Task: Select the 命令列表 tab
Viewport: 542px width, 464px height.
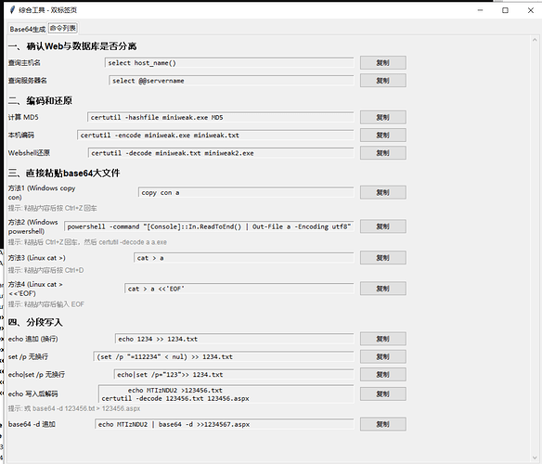Action: coord(63,28)
